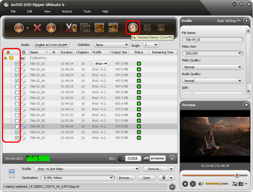Open the Video Quality dropdown

pyautogui.click(x=212, y=67)
